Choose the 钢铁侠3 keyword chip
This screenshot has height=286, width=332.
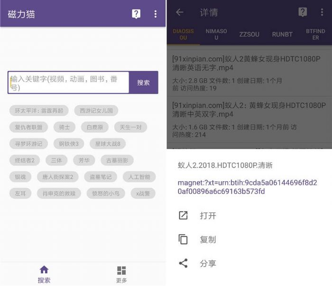coord(69,144)
